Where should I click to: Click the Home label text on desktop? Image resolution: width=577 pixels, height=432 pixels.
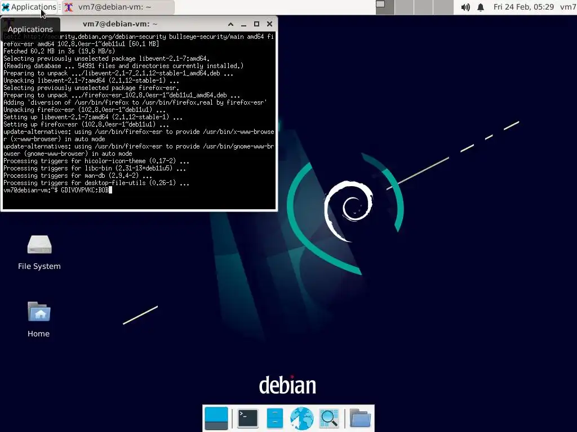point(39,334)
